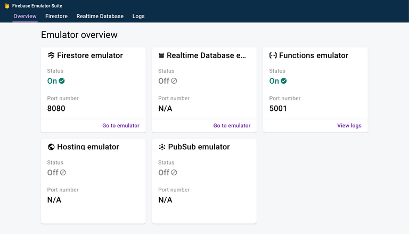Click the Realtime Database card title

(206, 55)
